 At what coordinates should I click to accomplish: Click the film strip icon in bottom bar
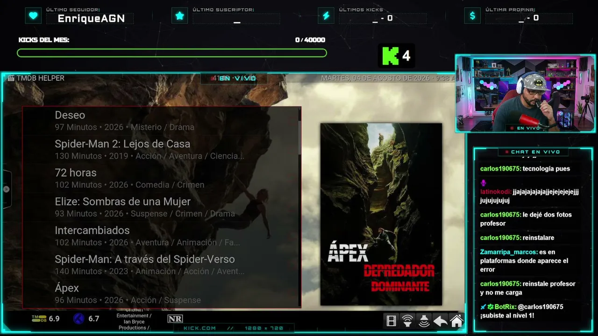click(392, 321)
